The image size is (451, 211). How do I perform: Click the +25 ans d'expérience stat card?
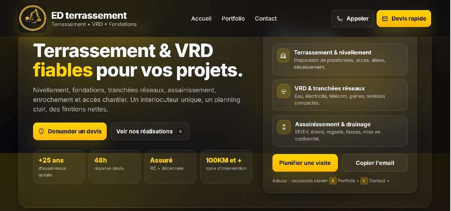click(59, 167)
